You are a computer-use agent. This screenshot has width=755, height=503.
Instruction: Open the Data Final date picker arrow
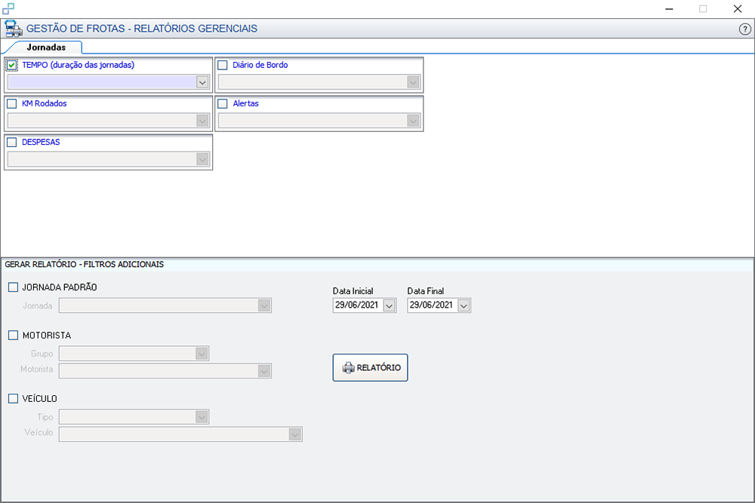[464, 305]
